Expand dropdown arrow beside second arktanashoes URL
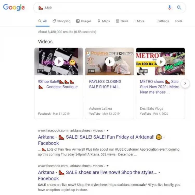Viewport: 195px width, 195px height. [x=108, y=166]
